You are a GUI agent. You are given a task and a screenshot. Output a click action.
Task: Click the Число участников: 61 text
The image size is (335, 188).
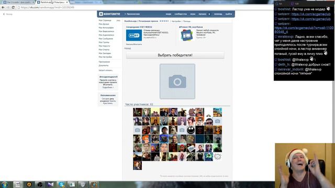click(x=139, y=104)
